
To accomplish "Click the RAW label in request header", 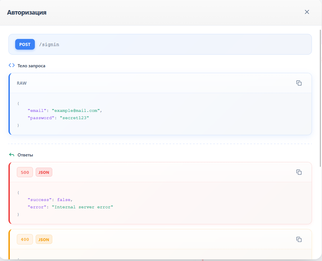I will coord(22,83).
